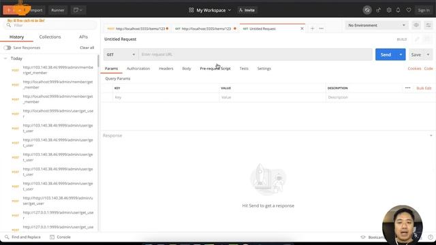Add a new request tab with plus icon
The height and width of the screenshot is (245, 436).
click(x=312, y=29)
